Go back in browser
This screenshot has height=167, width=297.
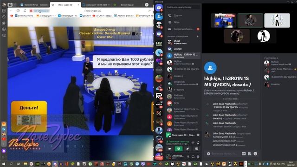[11, 11]
